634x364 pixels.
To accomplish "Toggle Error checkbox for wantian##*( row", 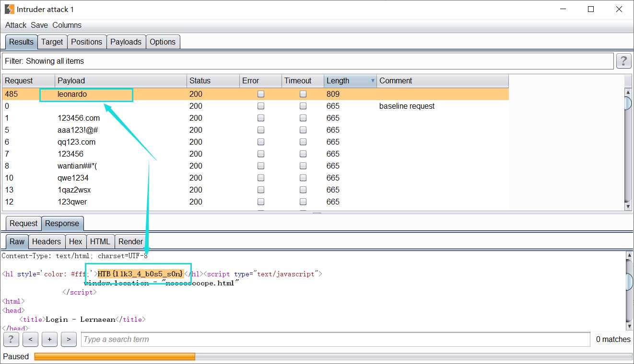I will pos(261,166).
